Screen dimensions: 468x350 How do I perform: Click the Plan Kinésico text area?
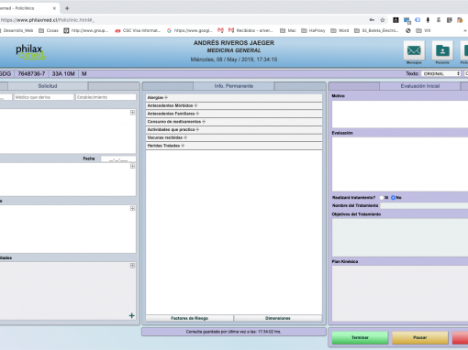[x=400, y=293]
